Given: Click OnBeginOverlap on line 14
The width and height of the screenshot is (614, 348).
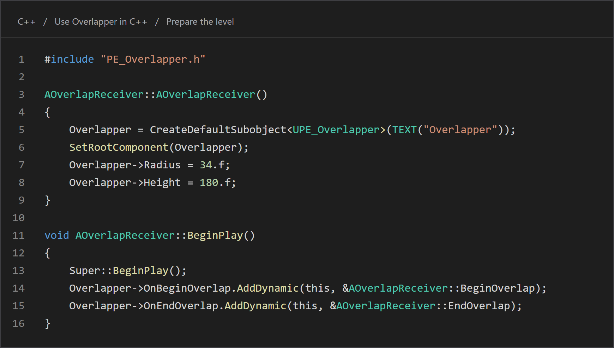Looking at the screenshot, I should pyautogui.click(x=187, y=288).
